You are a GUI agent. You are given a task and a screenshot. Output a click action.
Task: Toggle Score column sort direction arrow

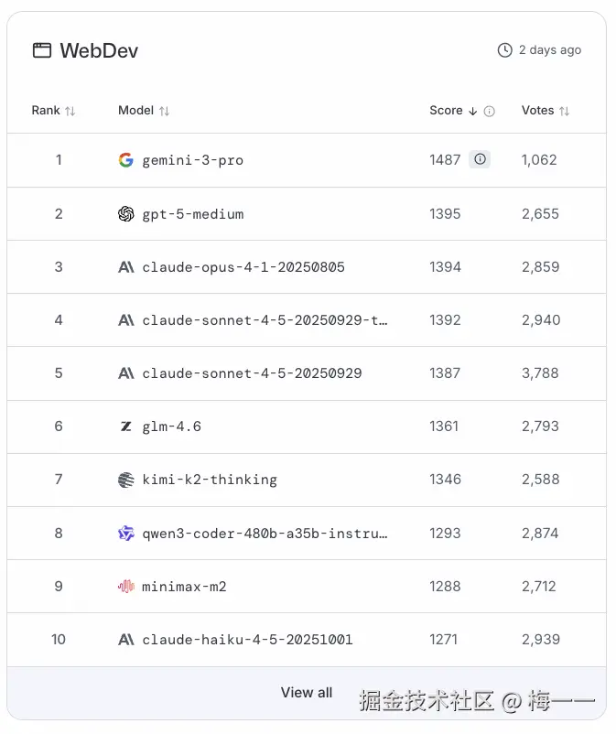pos(473,112)
